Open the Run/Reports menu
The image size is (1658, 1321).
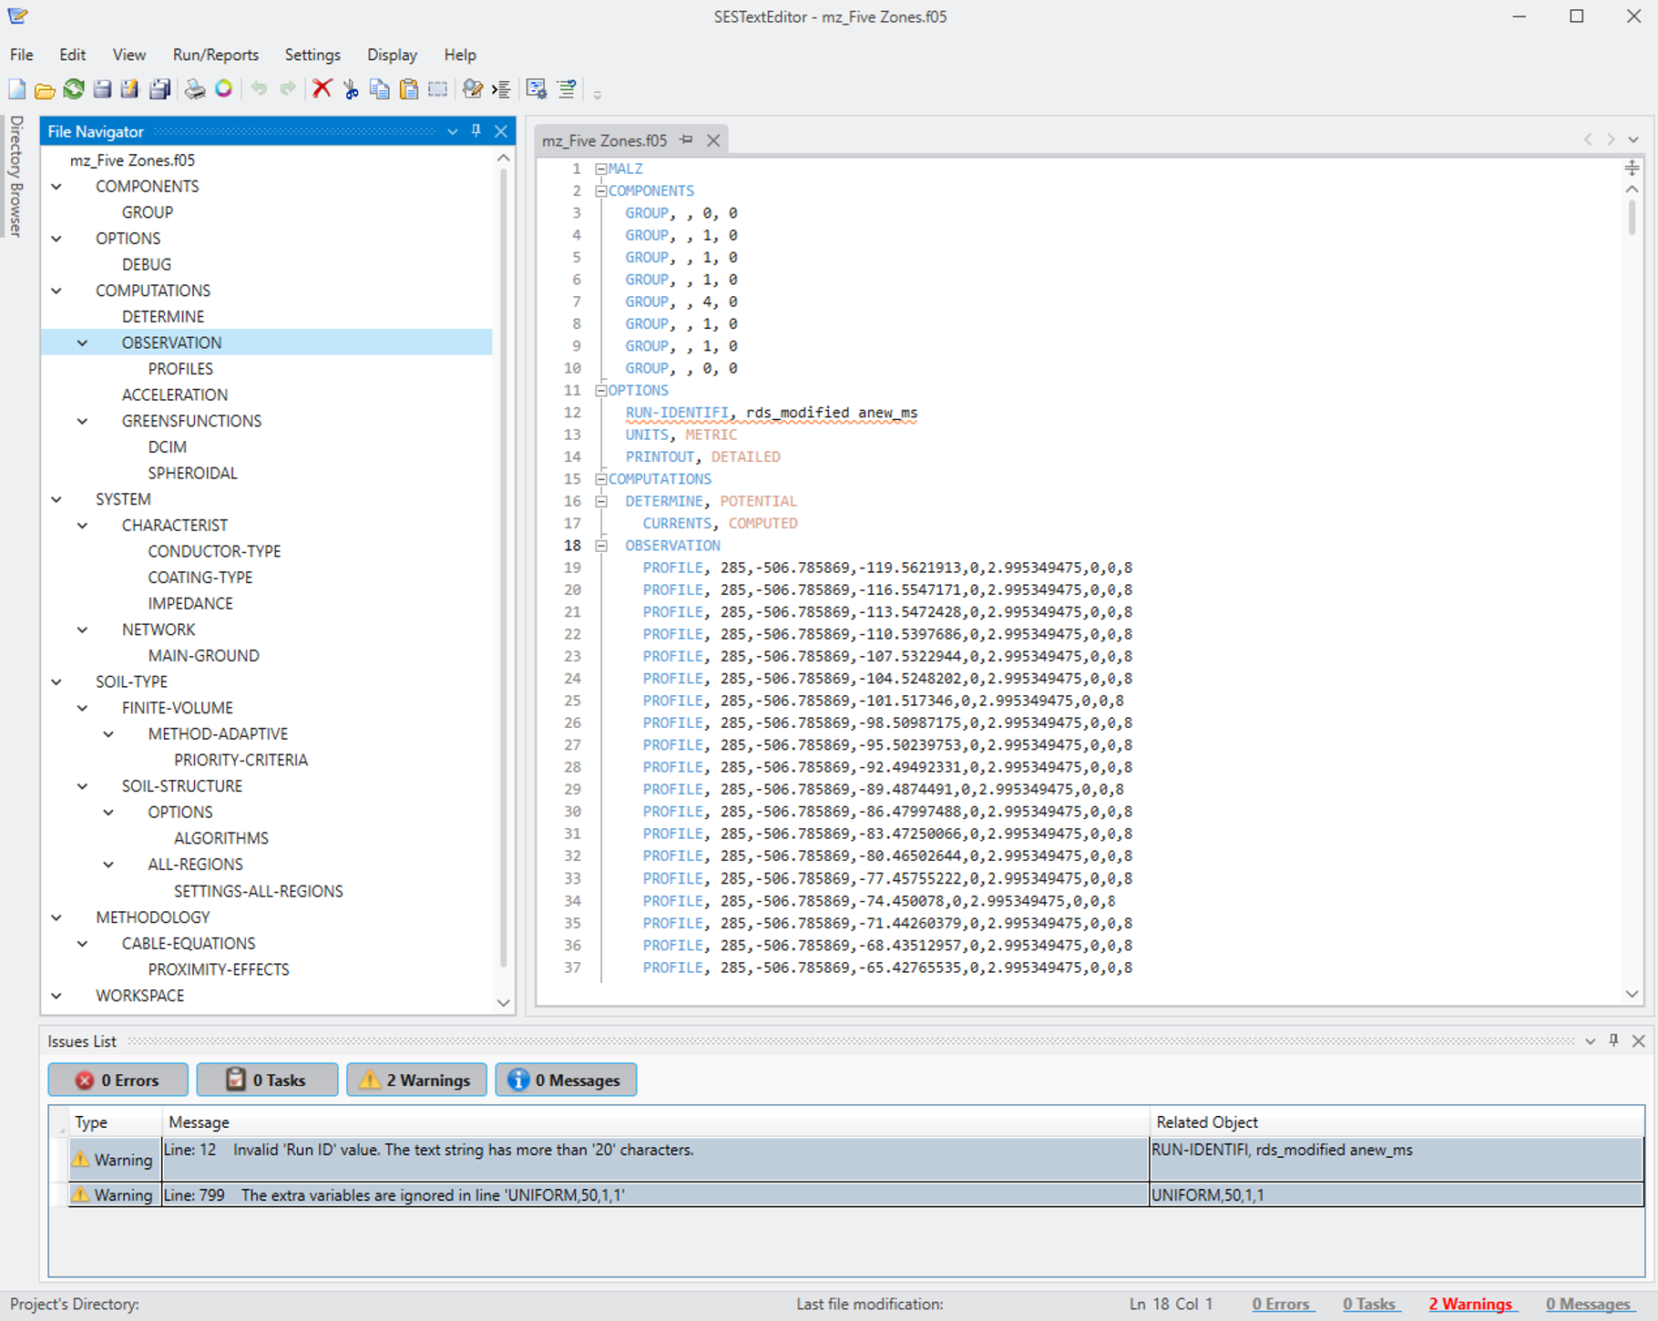pyautogui.click(x=216, y=55)
